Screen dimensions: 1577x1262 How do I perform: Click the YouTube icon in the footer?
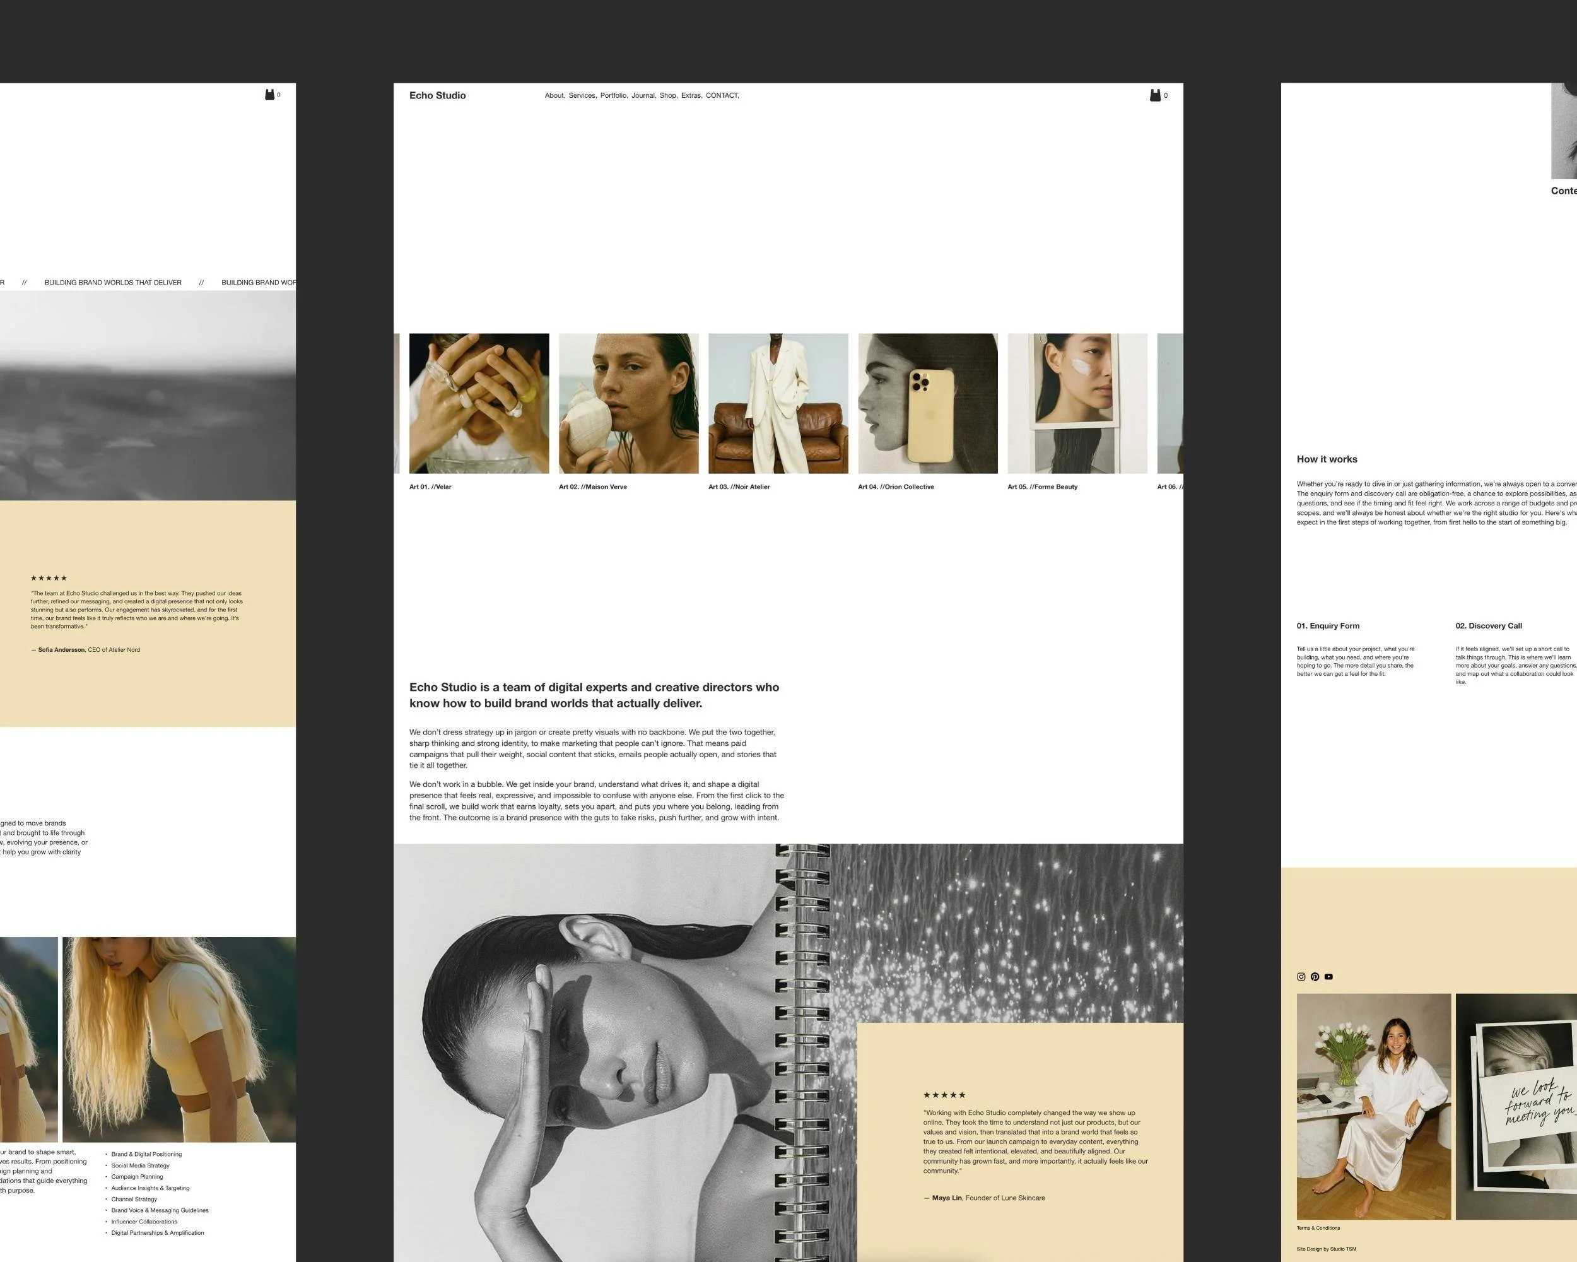click(1328, 977)
